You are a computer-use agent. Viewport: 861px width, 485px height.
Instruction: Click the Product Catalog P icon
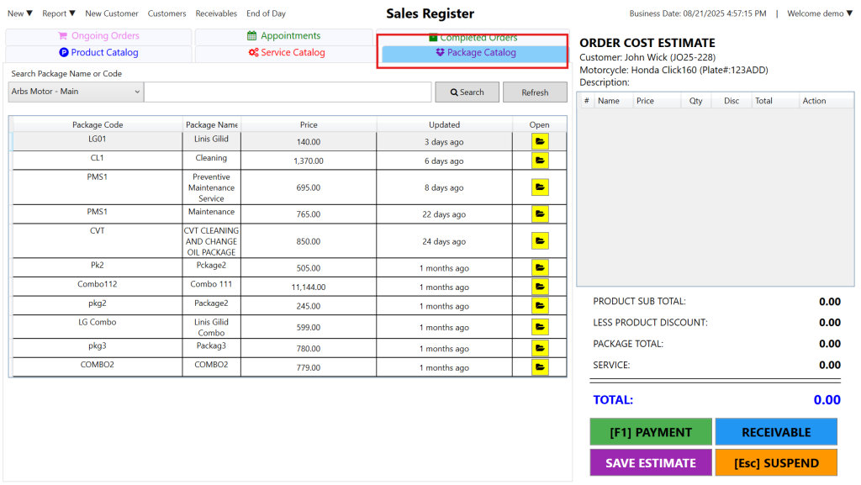[x=64, y=53]
